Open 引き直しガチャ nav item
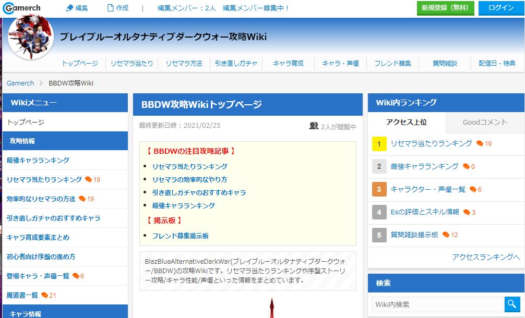 click(236, 63)
